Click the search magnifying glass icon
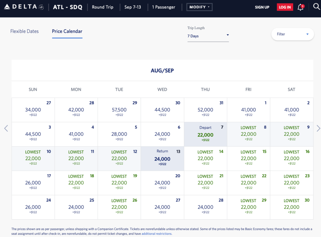 click(316, 7)
